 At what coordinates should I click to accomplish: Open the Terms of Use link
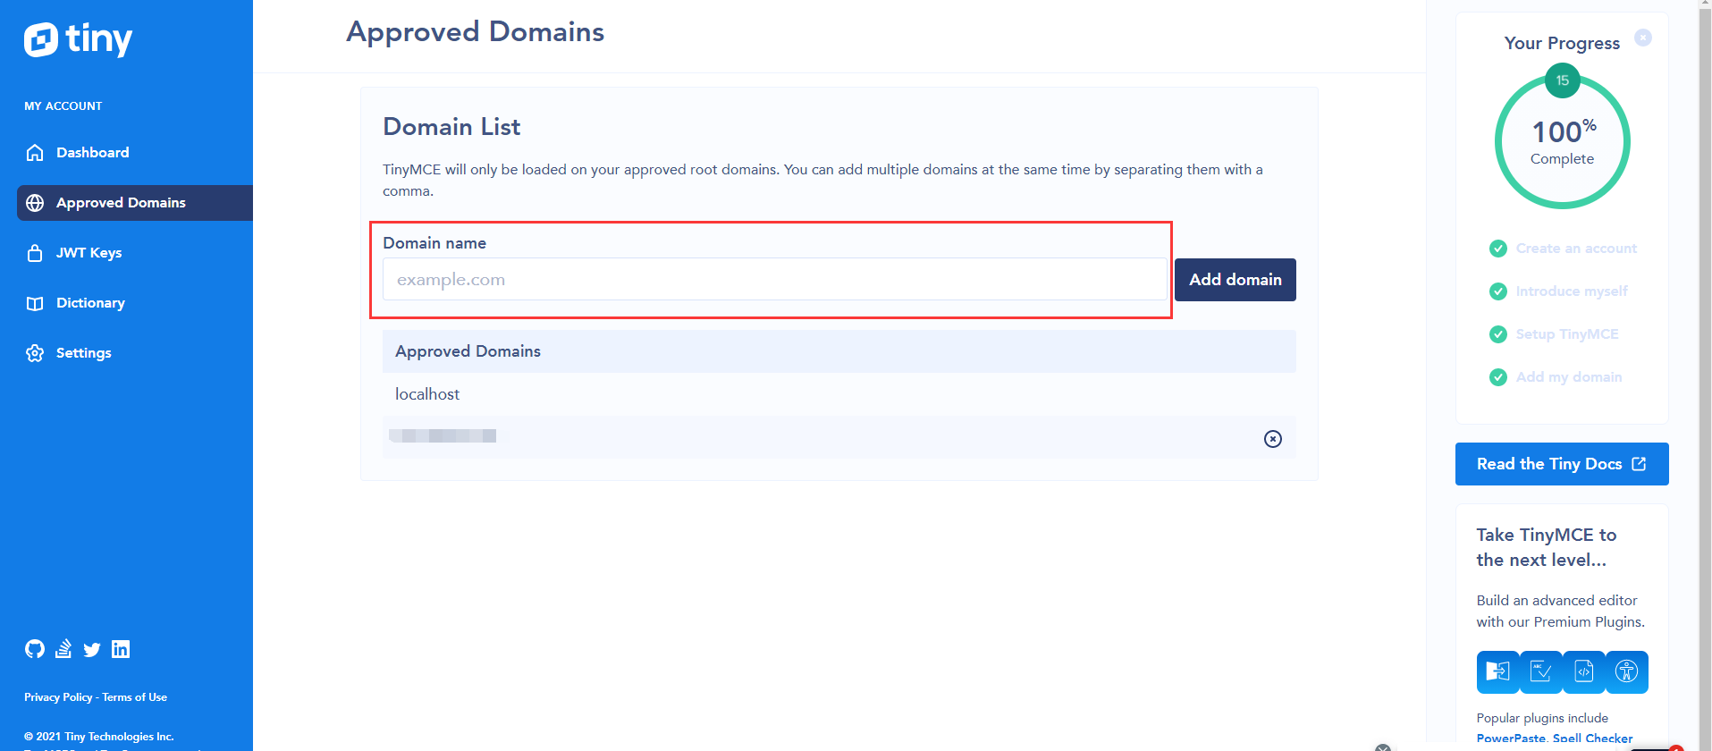(135, 697)
